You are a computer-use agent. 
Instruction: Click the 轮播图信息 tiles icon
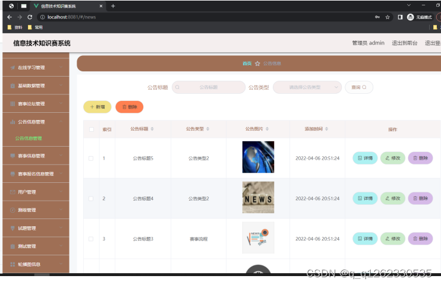tap(12, 264)
